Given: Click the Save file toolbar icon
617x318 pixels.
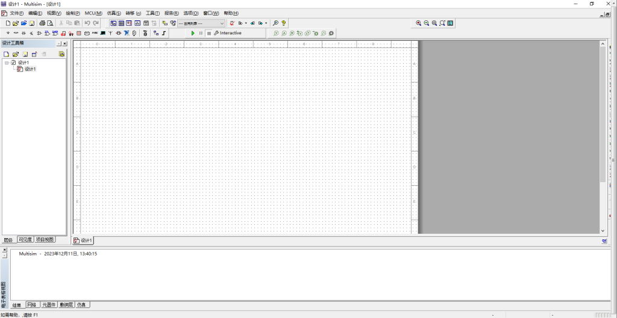Looking at the screenshot, I should pyautogui.click(x=32, y=23).
